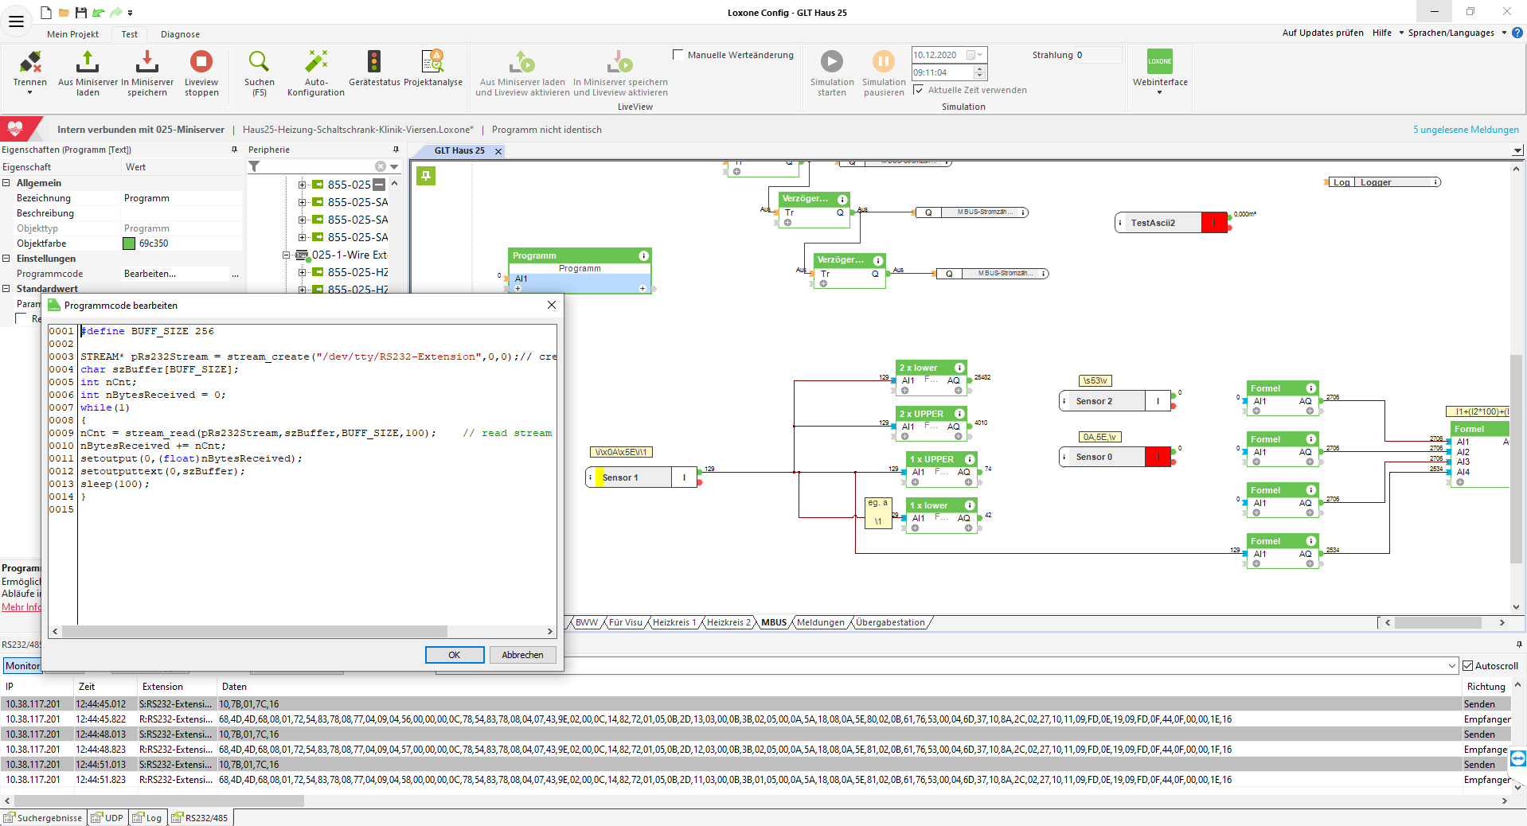Stop the Liveview

[201, 63]
